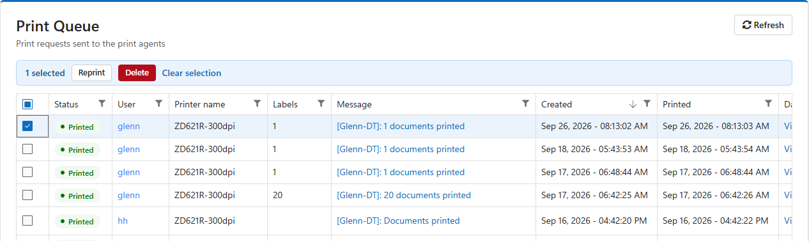Open the Labels column filter
Screen dimensions: 809x241
(321, 104)
